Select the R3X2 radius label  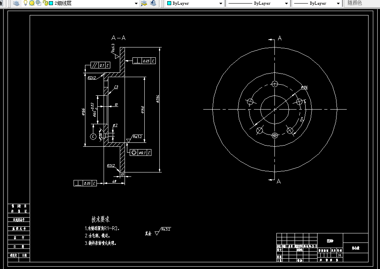[111, 166]
